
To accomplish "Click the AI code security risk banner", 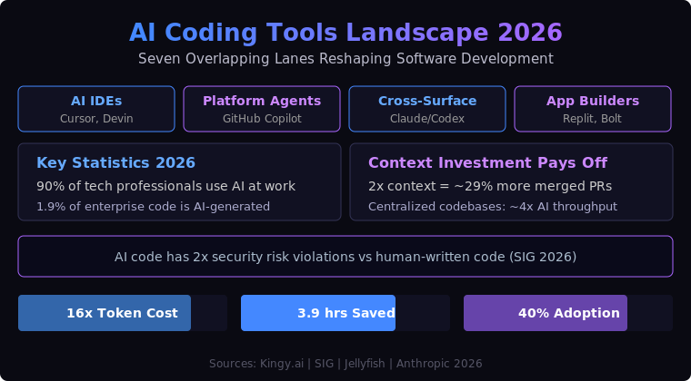I will [345, 256].
